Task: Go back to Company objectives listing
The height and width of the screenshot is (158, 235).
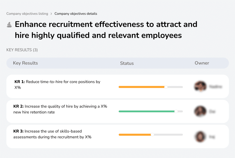Action: point(27,14)
